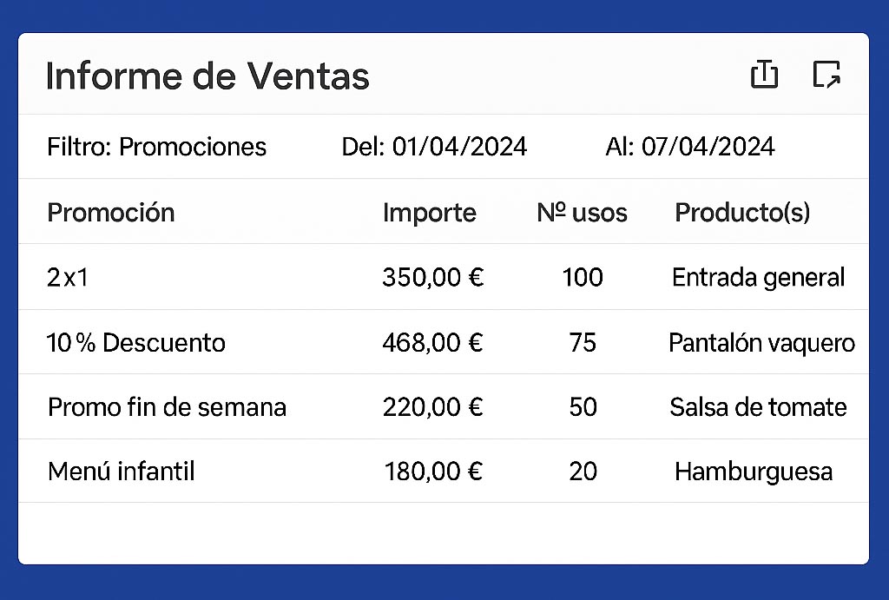Open report in new window icon

tap(826, 74)
